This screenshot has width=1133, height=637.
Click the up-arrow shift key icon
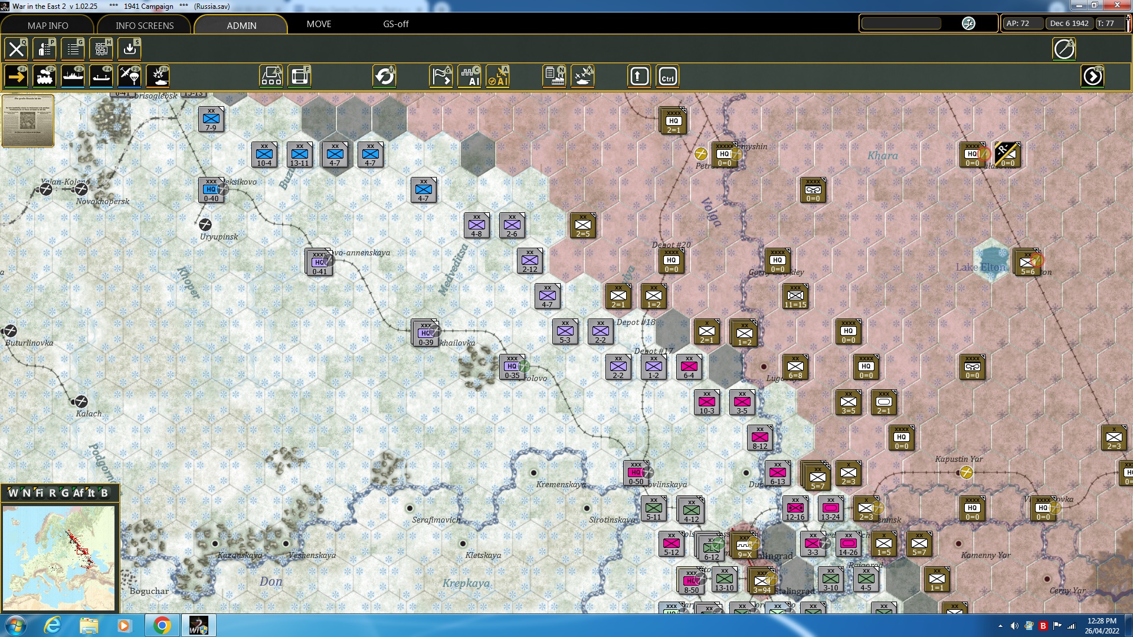pyautogui.click(x=640, y=77)
